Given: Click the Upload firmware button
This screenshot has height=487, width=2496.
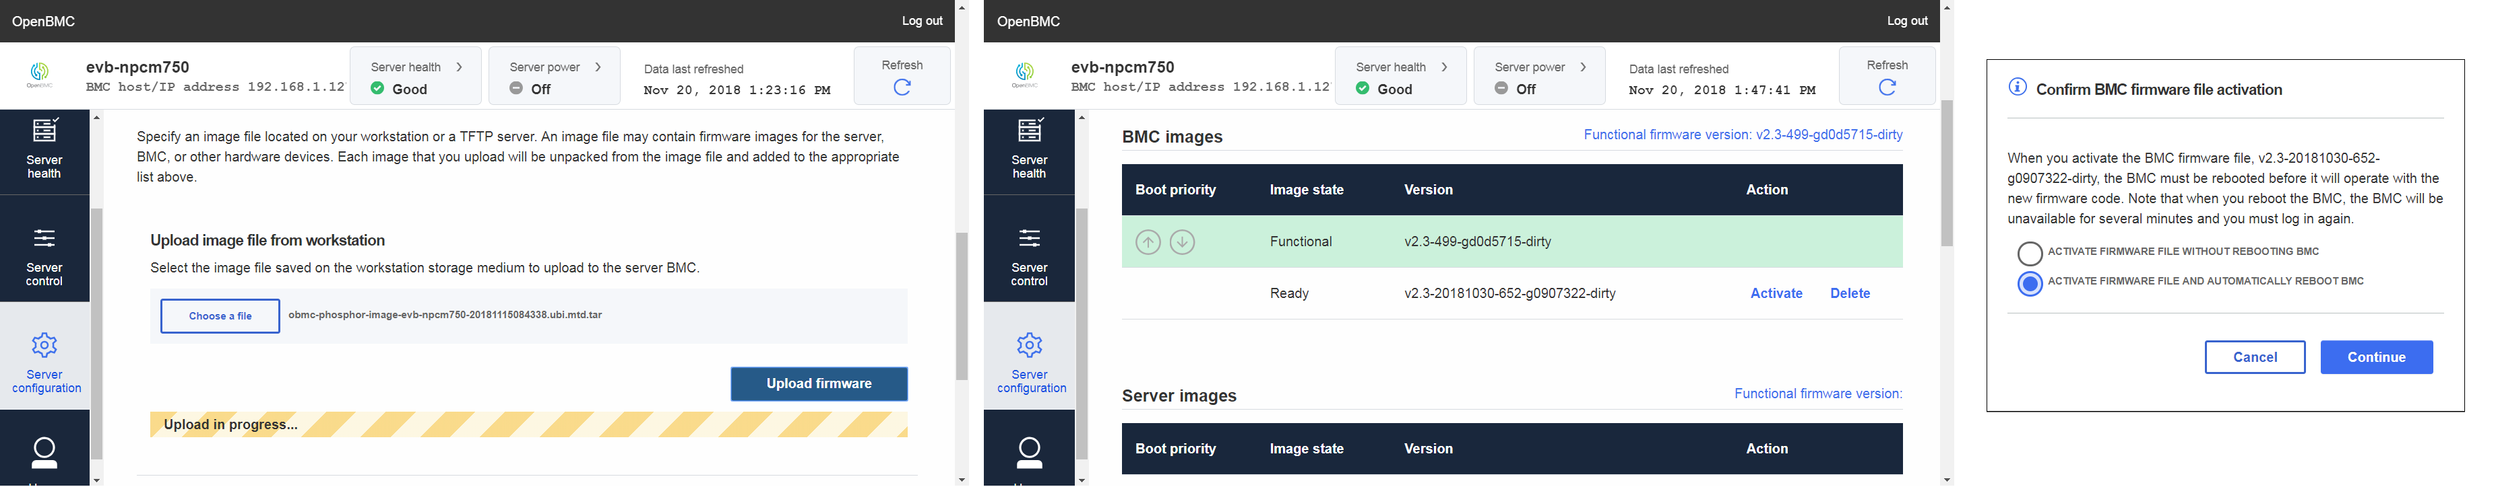Looking at the screenshot, I should [819, 383].
